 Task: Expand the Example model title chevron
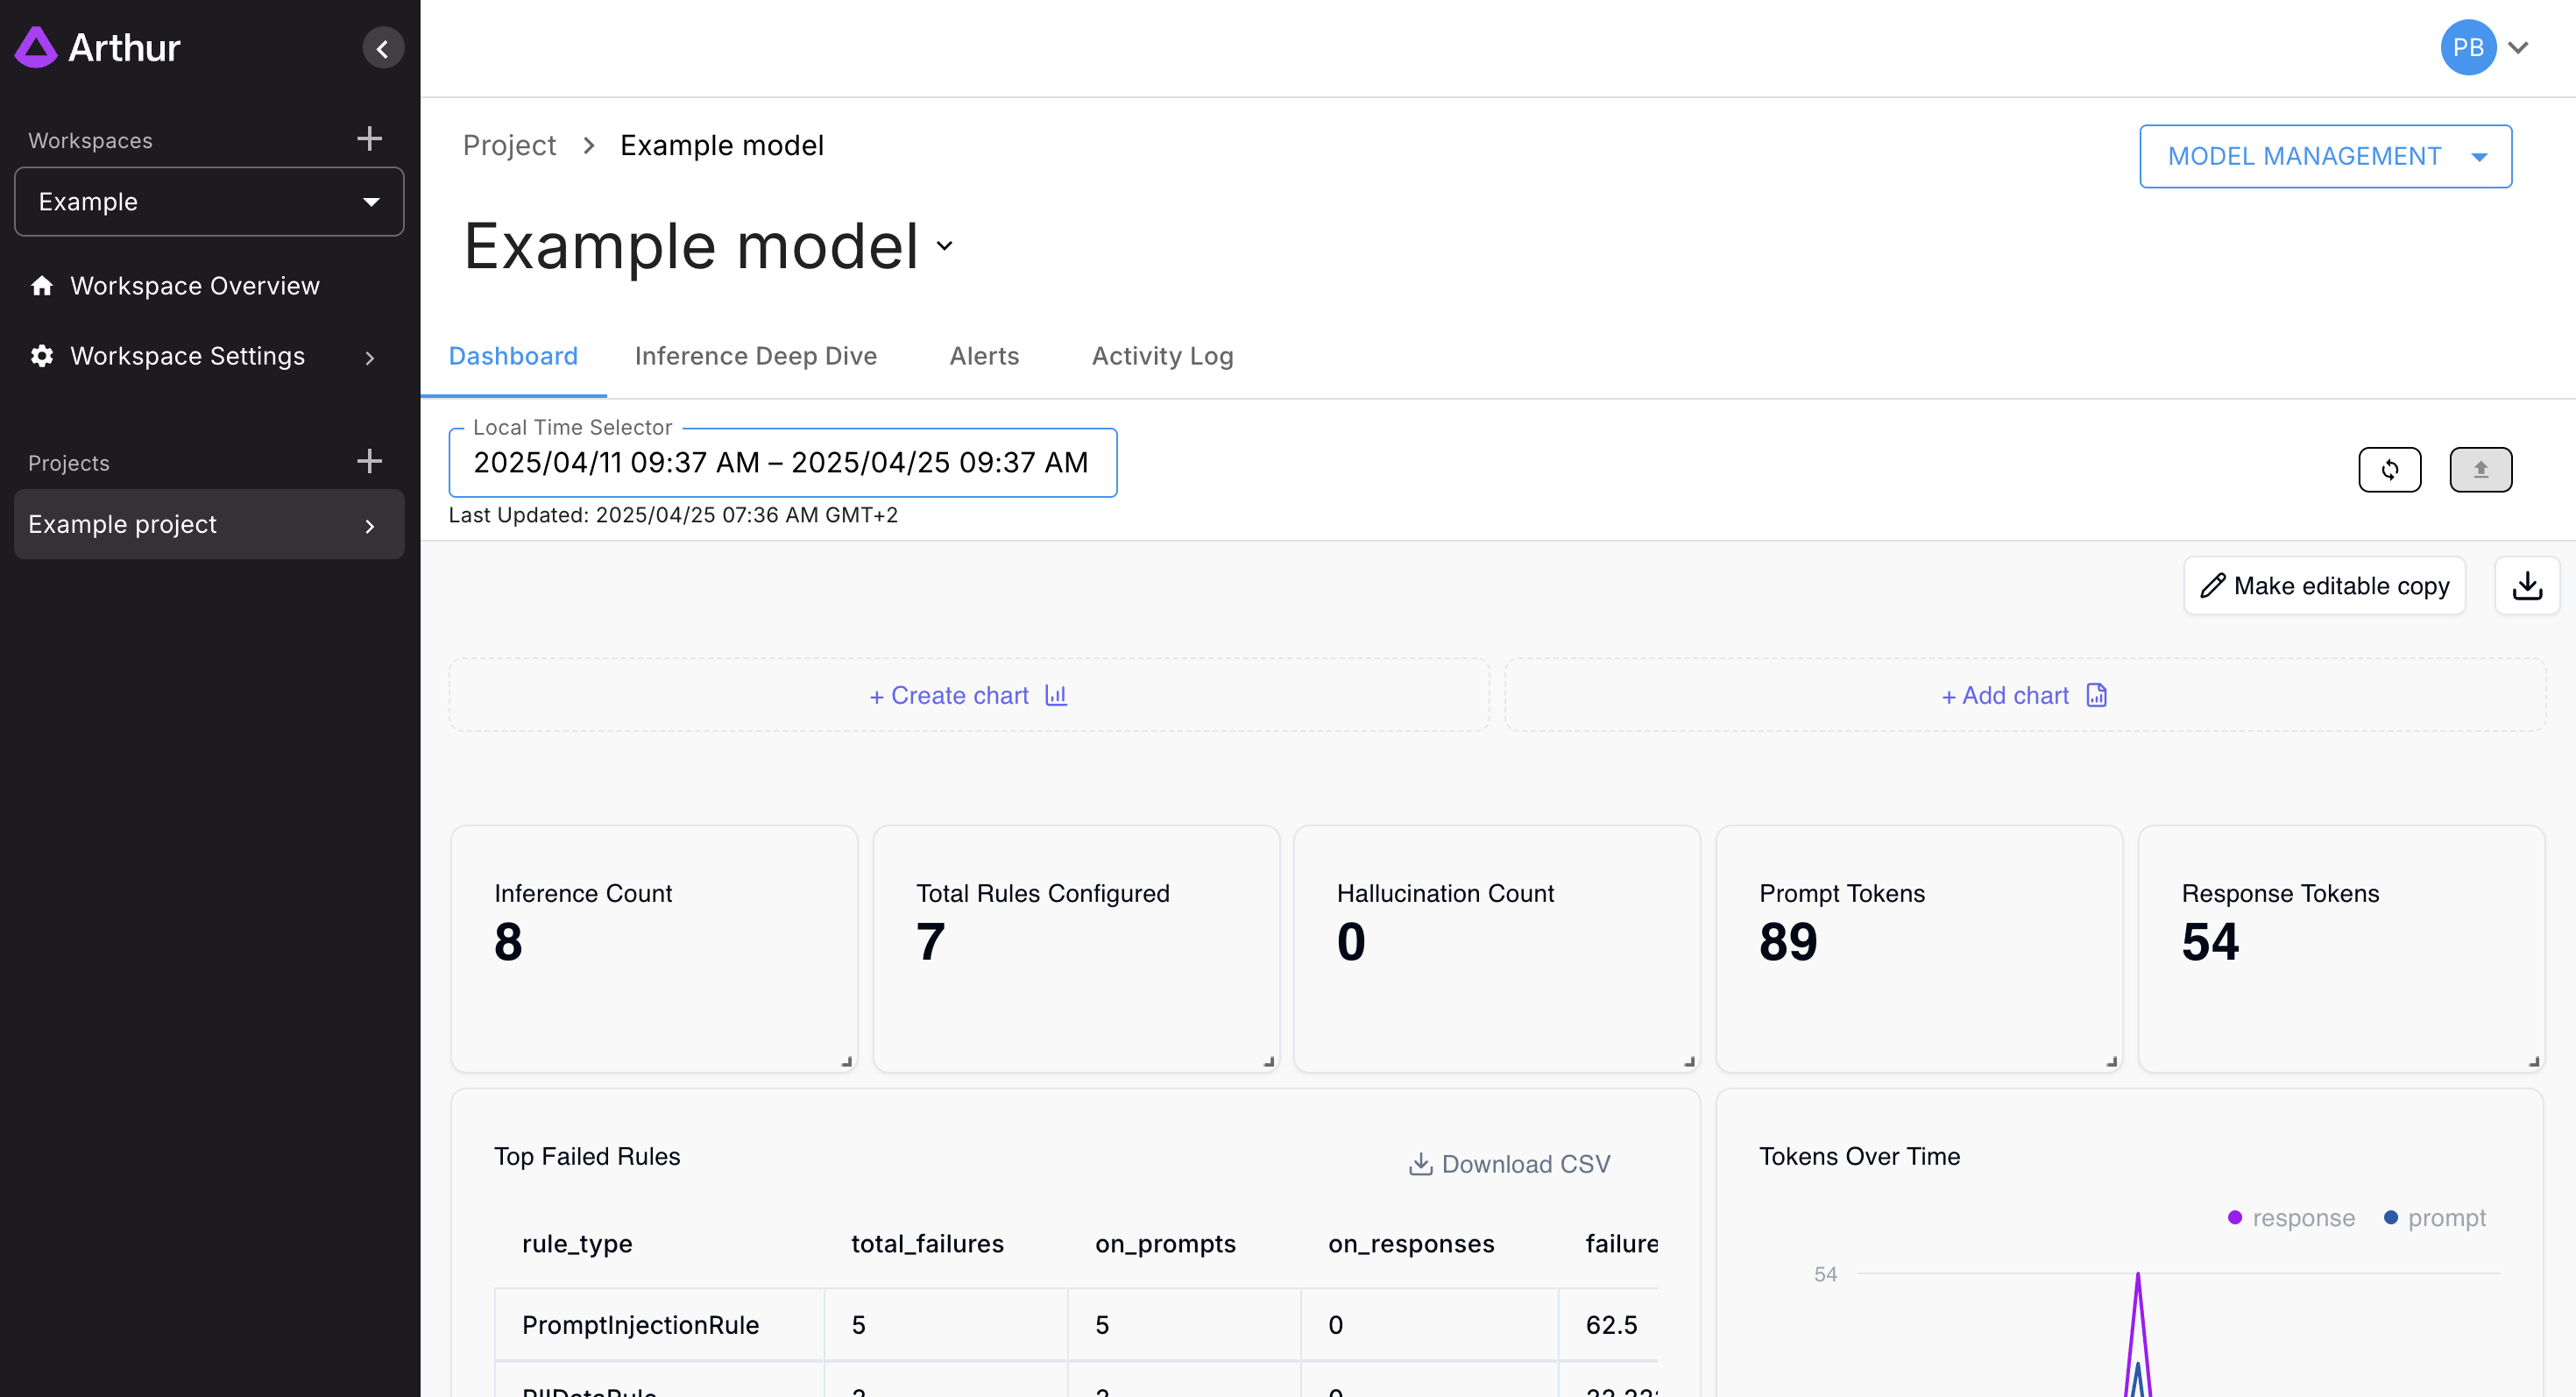944,246
